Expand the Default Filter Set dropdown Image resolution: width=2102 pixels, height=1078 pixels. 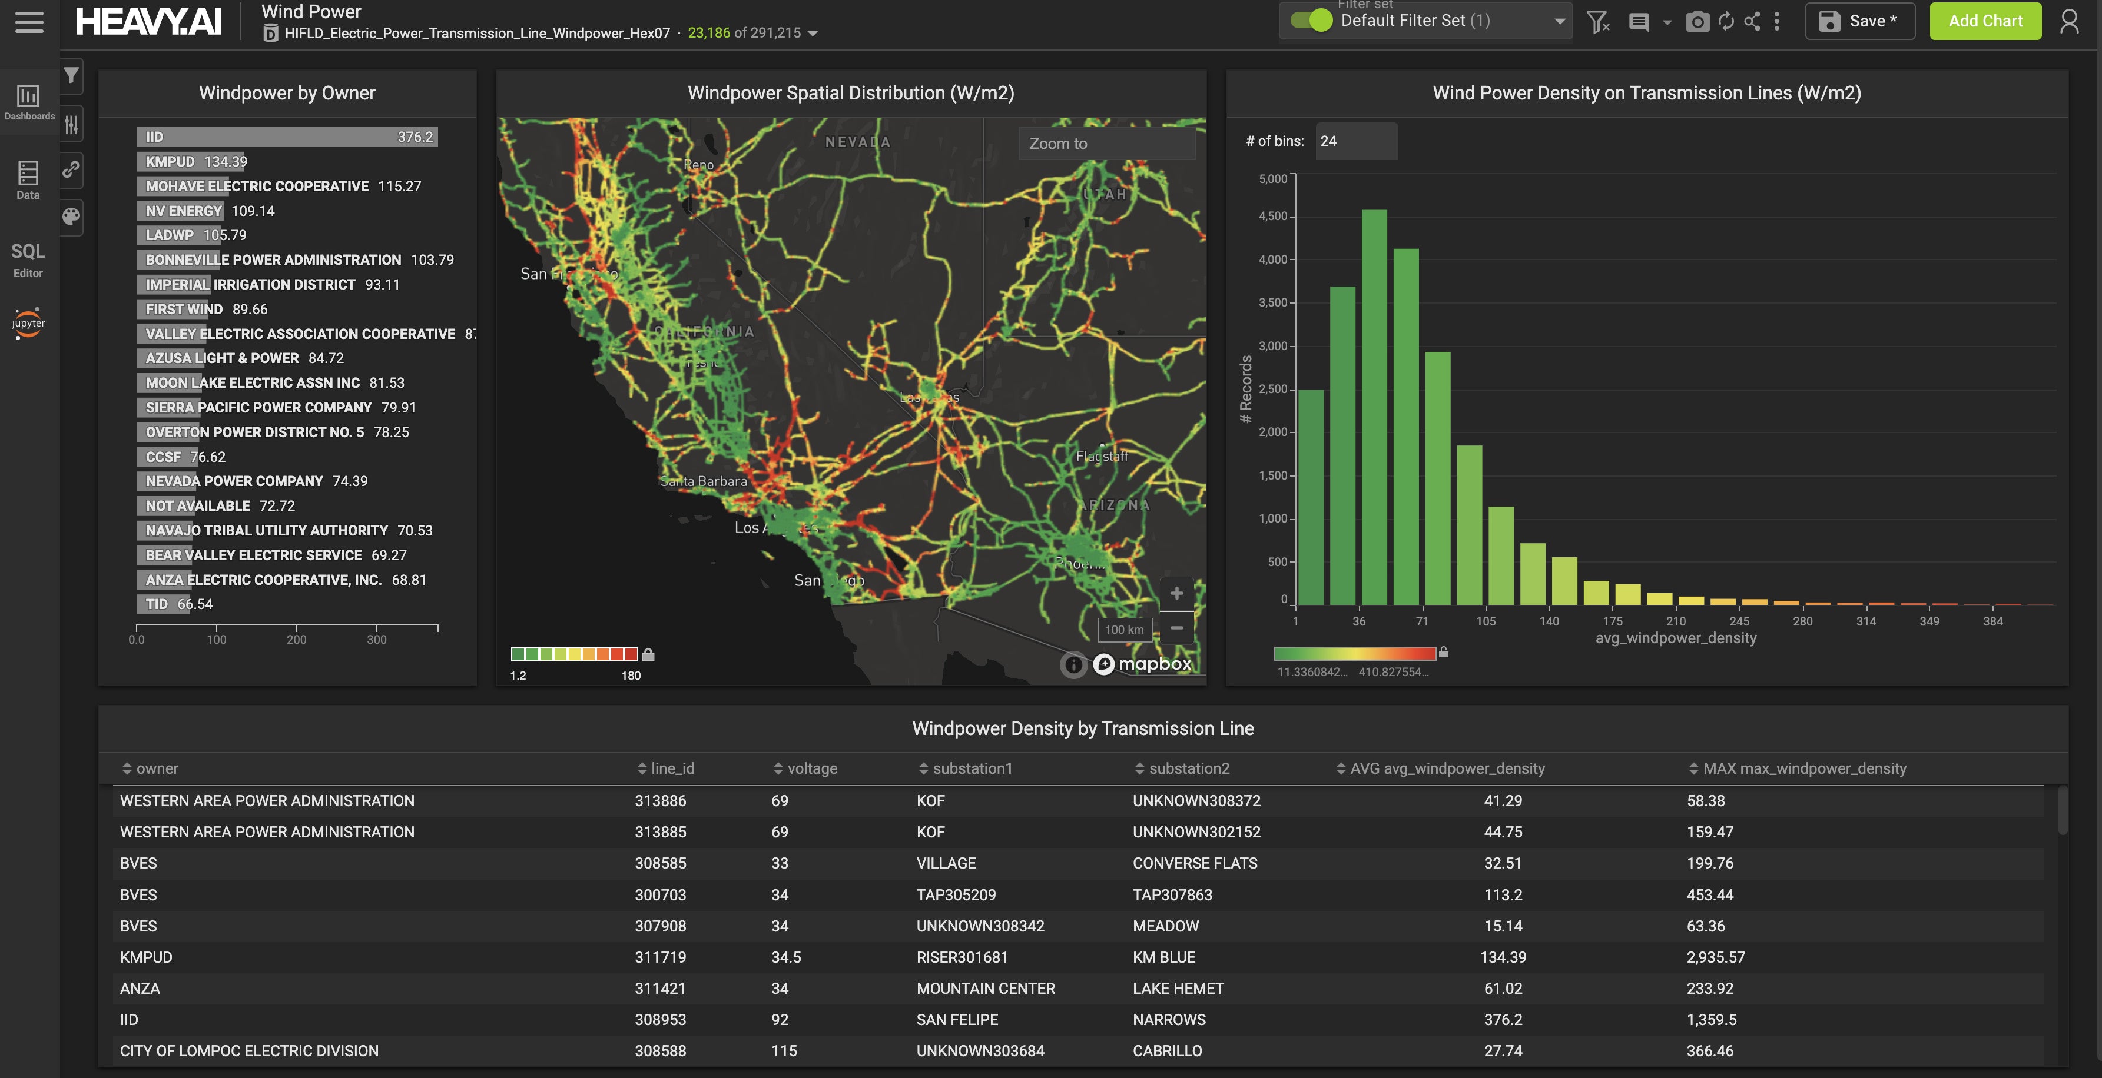1559,21
